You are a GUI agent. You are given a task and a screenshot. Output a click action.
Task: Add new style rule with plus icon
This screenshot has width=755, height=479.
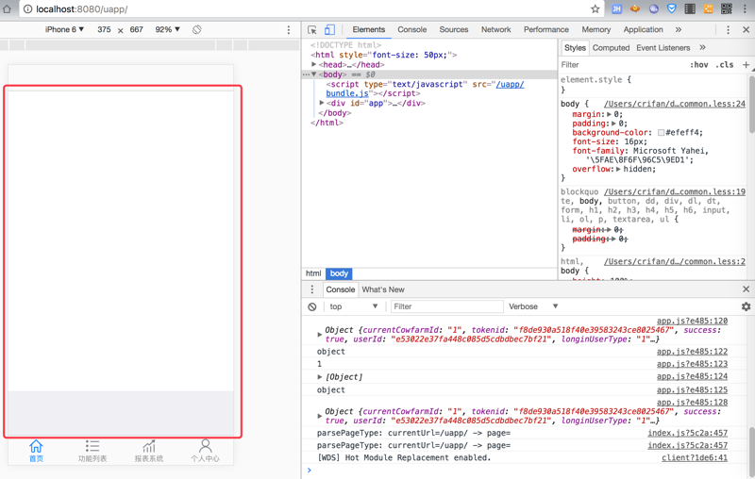[746, 64]
